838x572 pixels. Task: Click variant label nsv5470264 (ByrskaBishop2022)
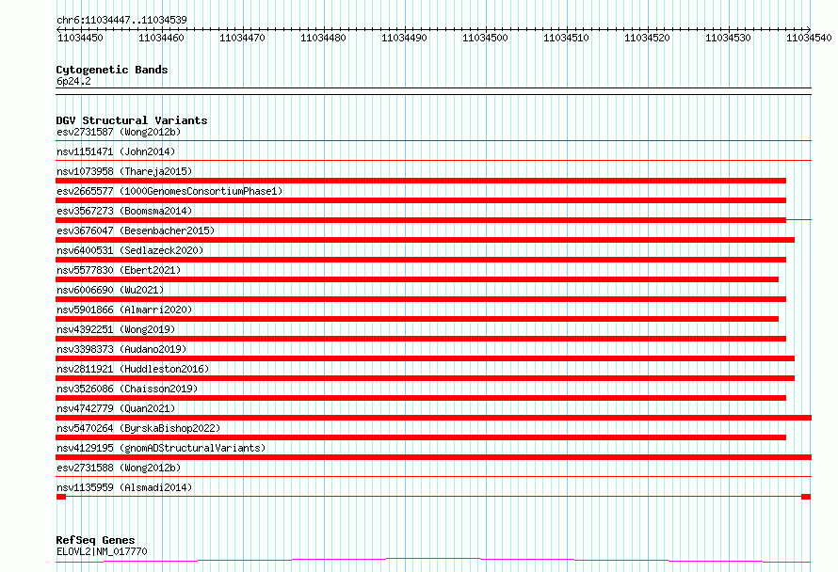(x=138, y=428)
